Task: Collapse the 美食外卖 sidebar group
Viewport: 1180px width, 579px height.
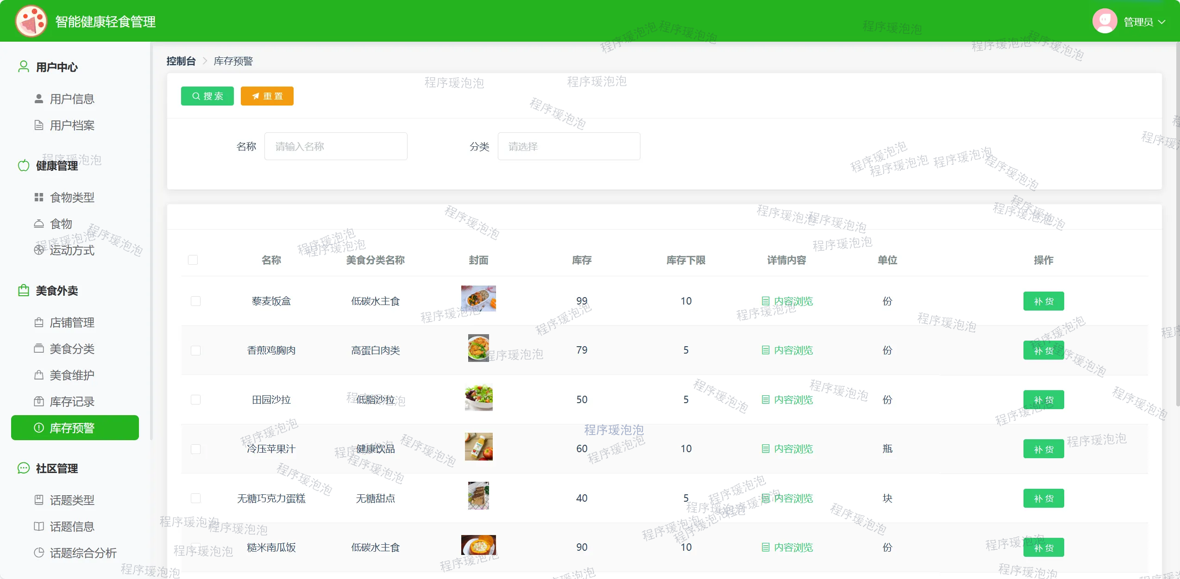Action: point(57,291)
